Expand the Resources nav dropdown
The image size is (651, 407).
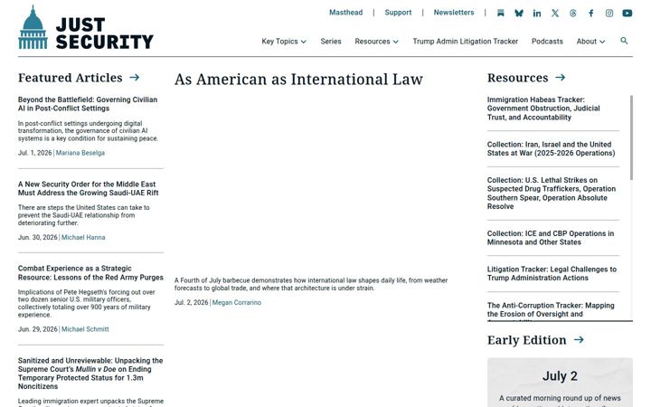tap(376, 42)
